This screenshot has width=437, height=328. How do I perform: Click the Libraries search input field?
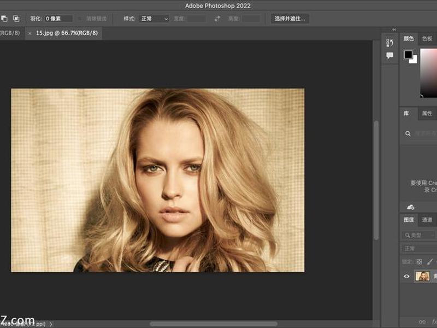pos(425,133)
